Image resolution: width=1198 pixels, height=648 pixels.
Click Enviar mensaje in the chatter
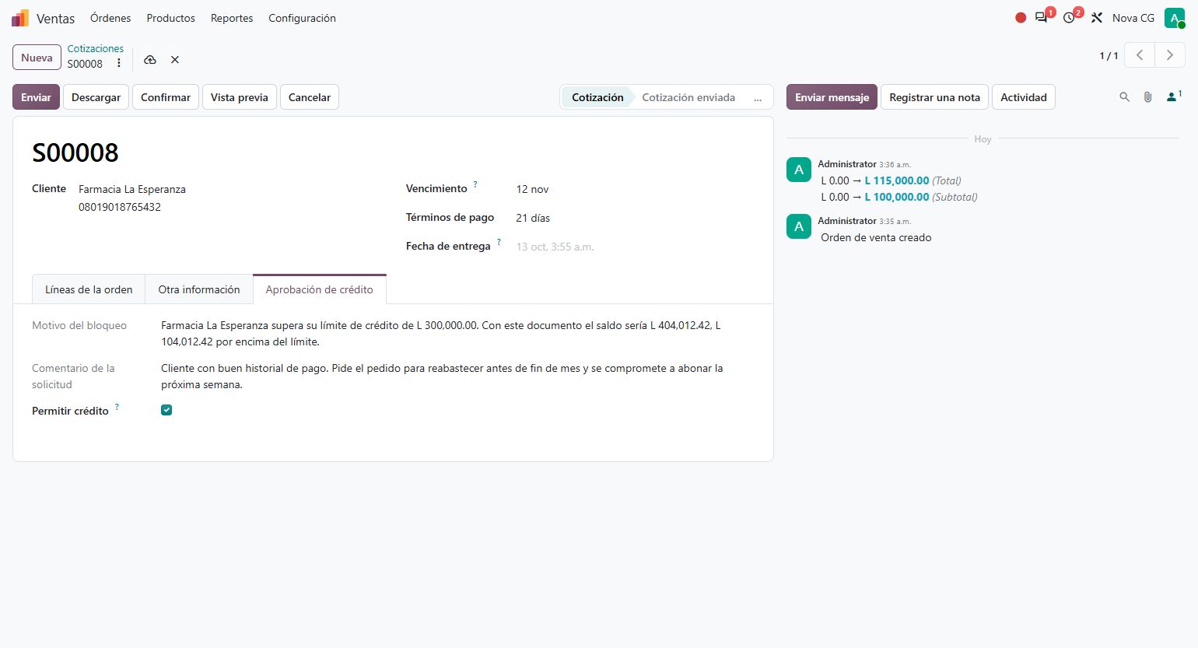[x=832, y=97]
